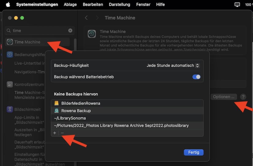Select ~/LibrarySonoma exclusion entry

pyautogui.click(x=127, y=118)
